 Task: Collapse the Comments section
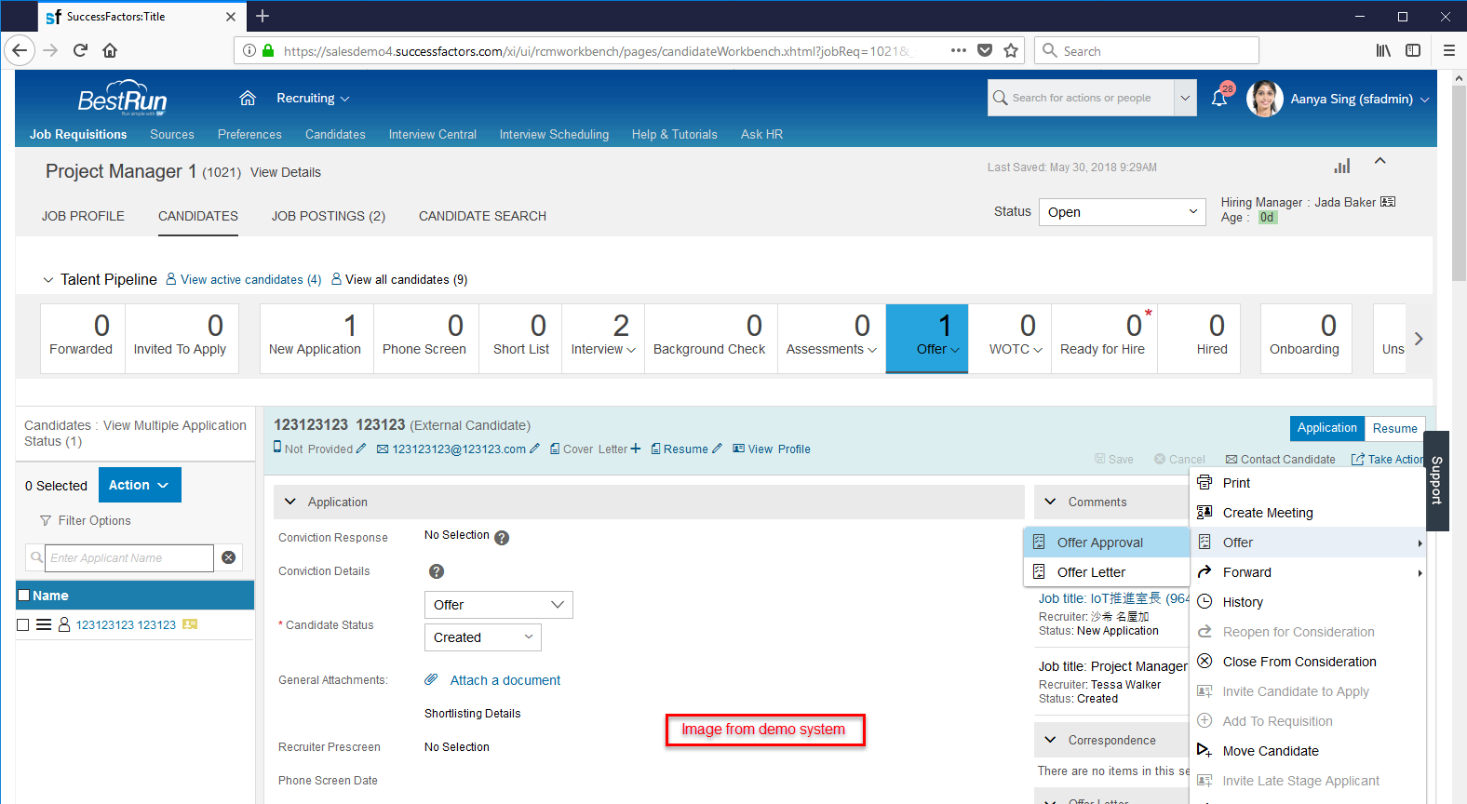1051,502
